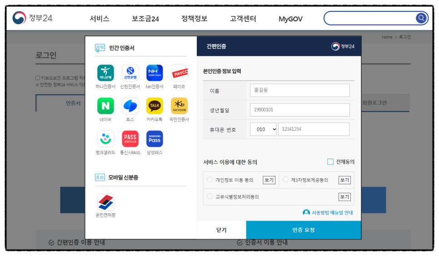The image size is (439, 256).
Task: Select the 카카오톡 icon
Action: [155, 105]
